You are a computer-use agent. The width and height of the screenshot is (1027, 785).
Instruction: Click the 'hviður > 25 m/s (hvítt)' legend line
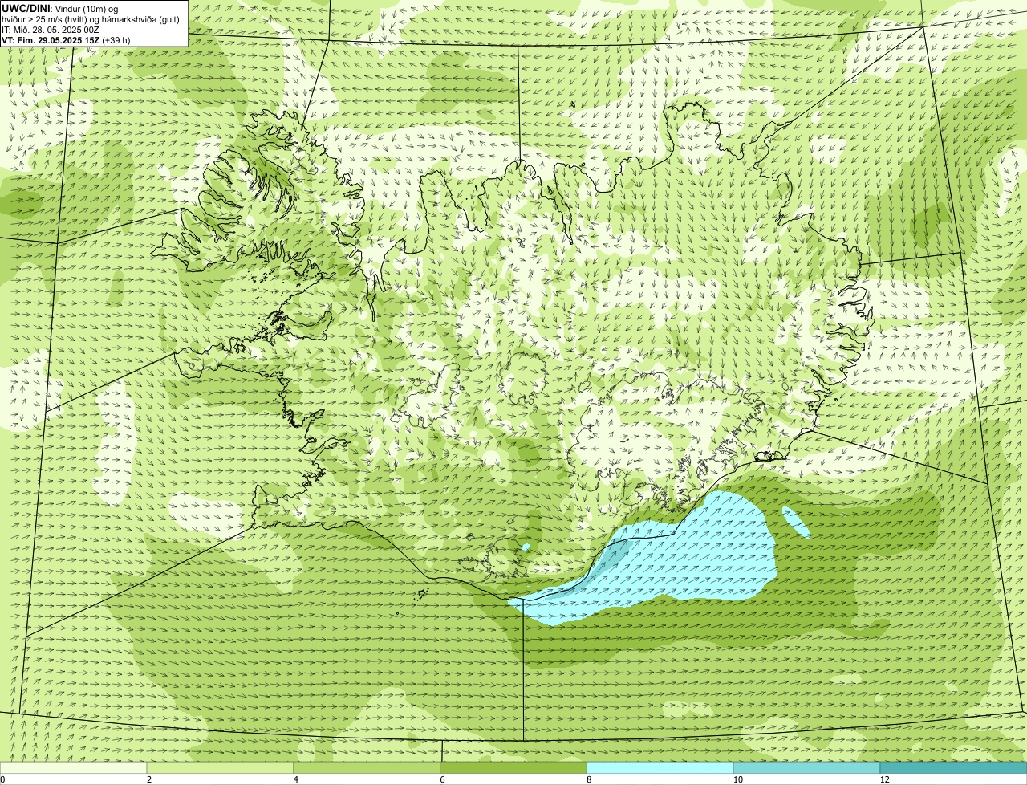(x=91, y=19)
